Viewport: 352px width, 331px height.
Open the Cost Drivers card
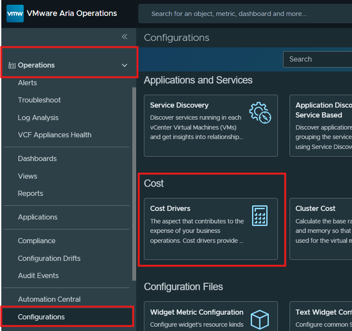click(211, 229)
